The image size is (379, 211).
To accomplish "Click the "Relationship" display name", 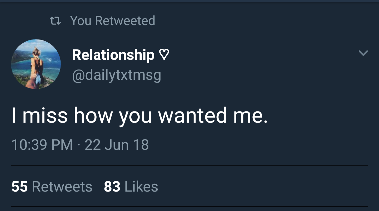I will [x=113, y=54].
